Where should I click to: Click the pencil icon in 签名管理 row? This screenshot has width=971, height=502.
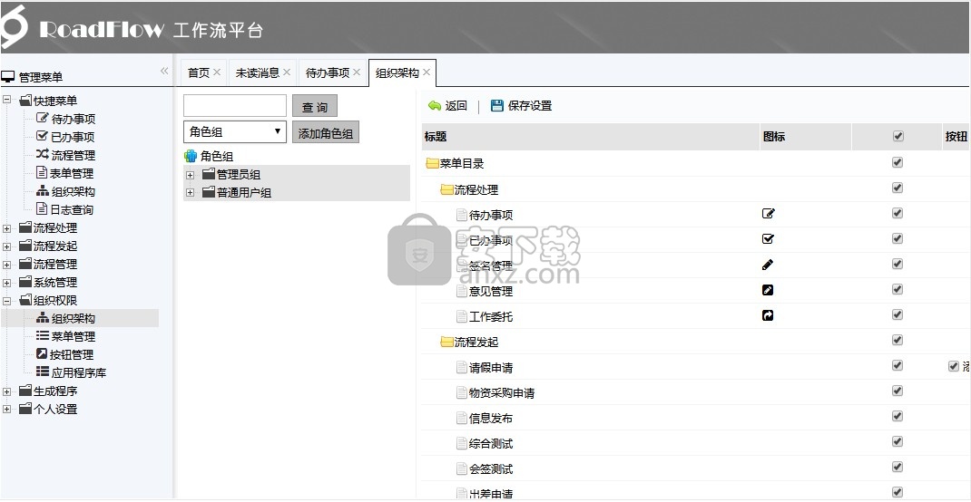pyautogui.click(x=768, y=265)
